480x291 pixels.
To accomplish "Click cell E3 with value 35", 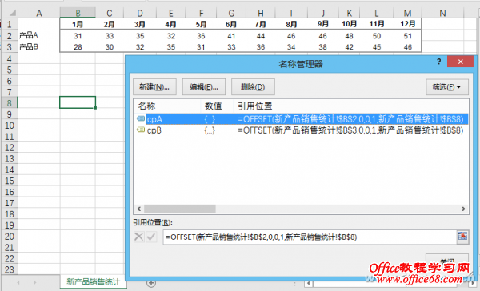I will pos(171,47).
